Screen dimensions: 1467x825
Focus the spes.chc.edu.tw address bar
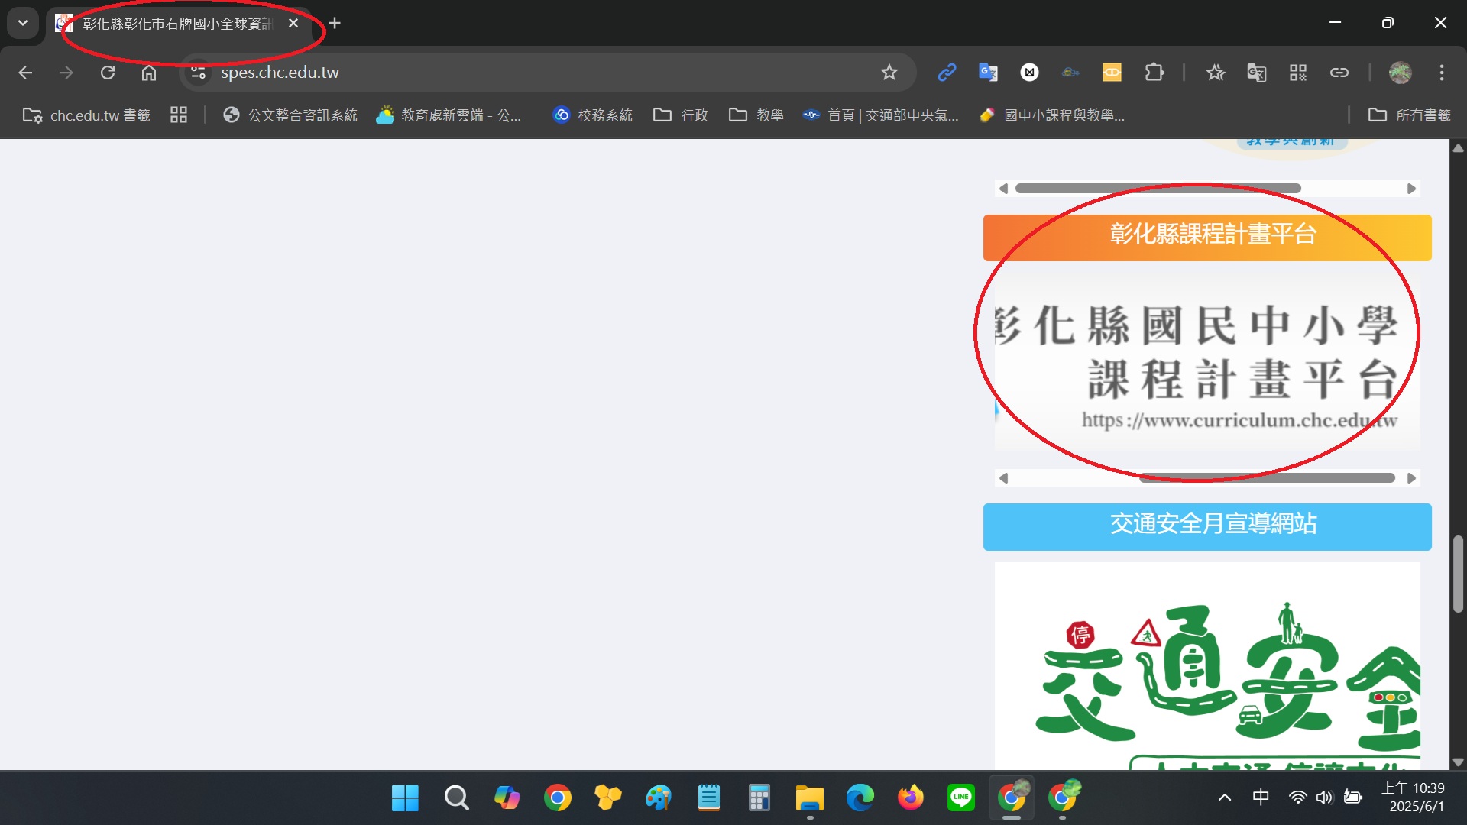click(x=547, y=73)
